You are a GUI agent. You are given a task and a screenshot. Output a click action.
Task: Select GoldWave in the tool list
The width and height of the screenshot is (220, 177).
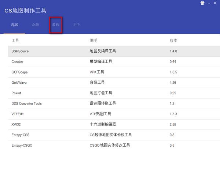[x=19, y=83]
